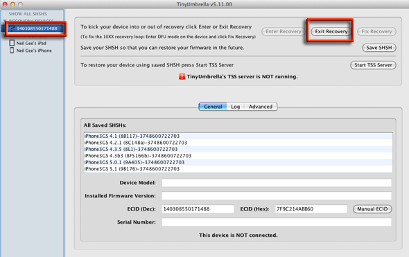Viewport: 409px width, 257px height.
Task: Click the question mark device icon
Action: [12, 28]
